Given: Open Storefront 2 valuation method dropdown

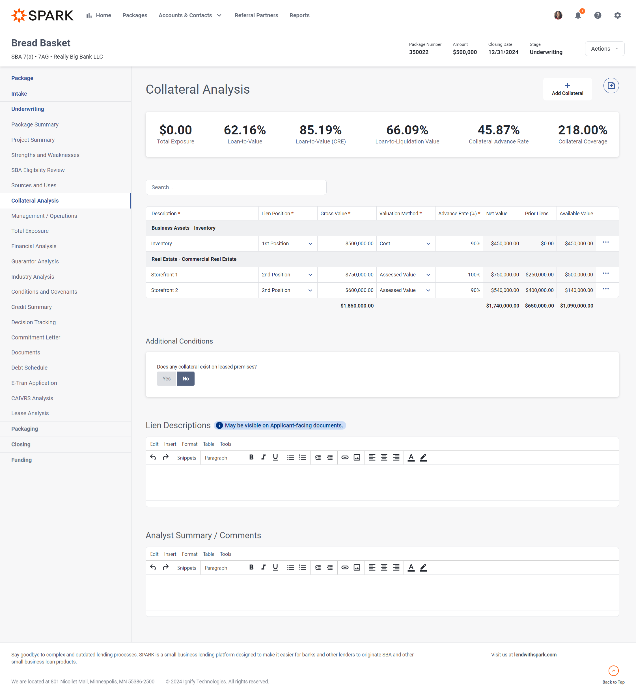Looking at the screenshot, I should pyautogui.click(x=406, y=290).
